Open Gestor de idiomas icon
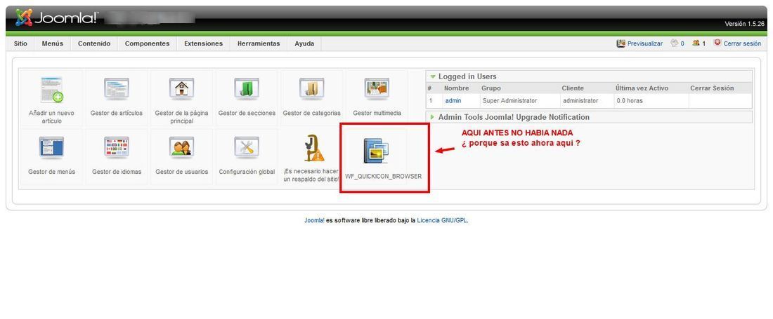The height and width of the screenshot is (319, 773). tap(117, 149)
